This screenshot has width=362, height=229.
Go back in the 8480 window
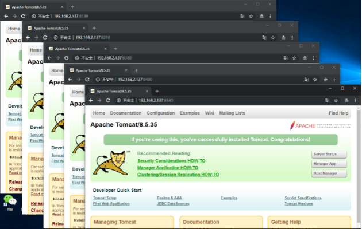point(70,80)
